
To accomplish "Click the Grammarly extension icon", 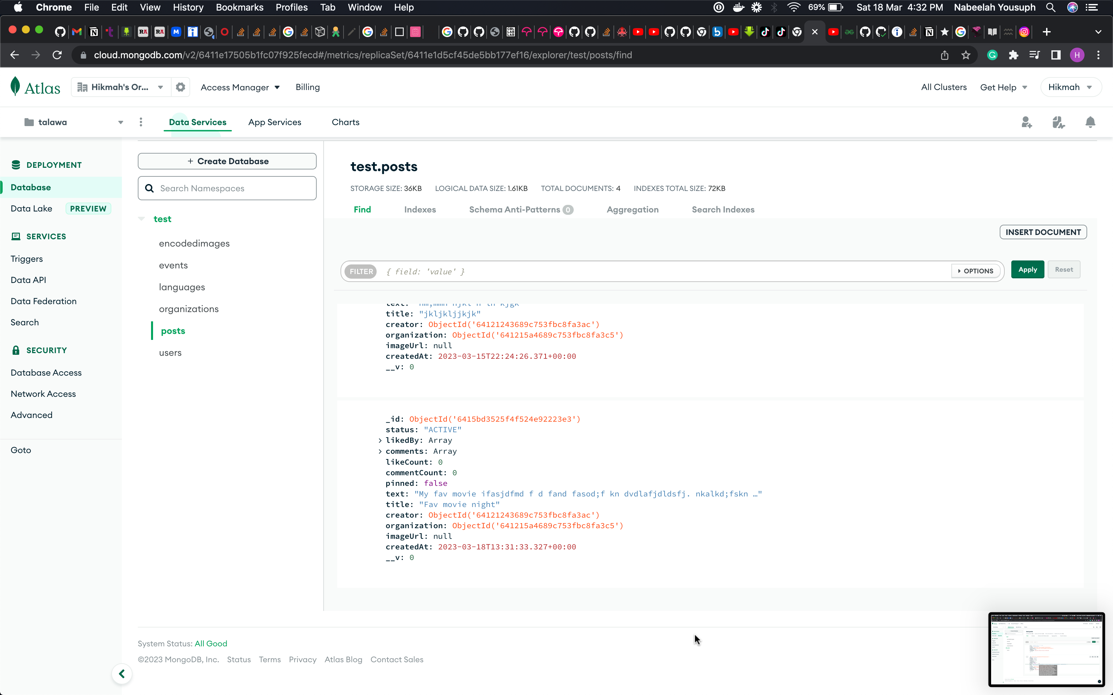I will (992, 55).
